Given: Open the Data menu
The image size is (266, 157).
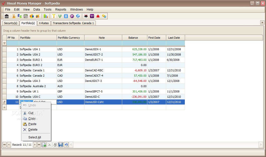Looking at the screenshot, I should tap(37, 10).
